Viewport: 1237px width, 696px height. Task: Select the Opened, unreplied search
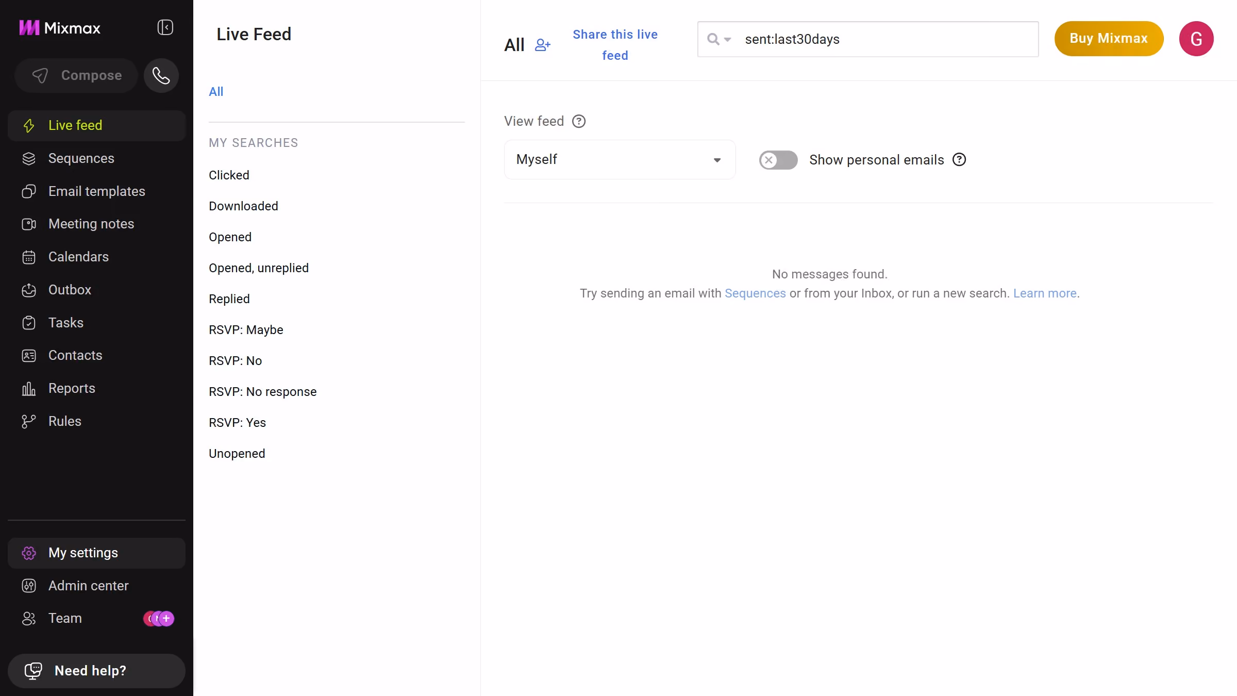pos(259,268)
